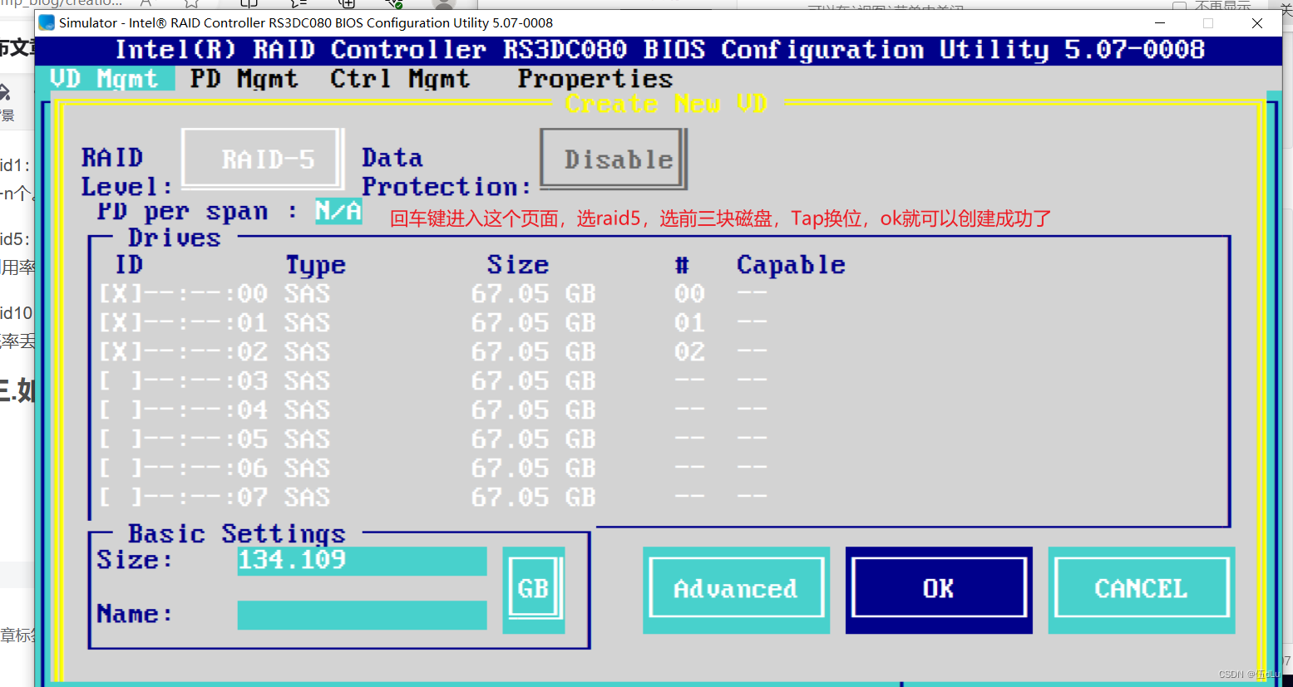This screenshot has height=687, width=1293.
Task: Confirm with the OK button
Action: (x=939, y=589)
